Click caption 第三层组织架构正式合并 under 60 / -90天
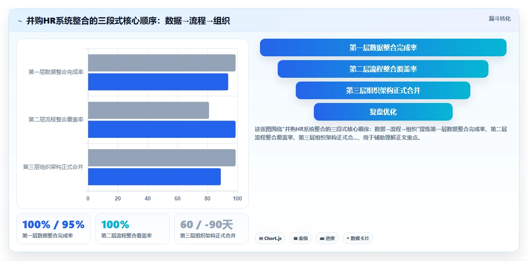Image resolution: width=528 pixels, height=261 pixels. pos(208,236)
